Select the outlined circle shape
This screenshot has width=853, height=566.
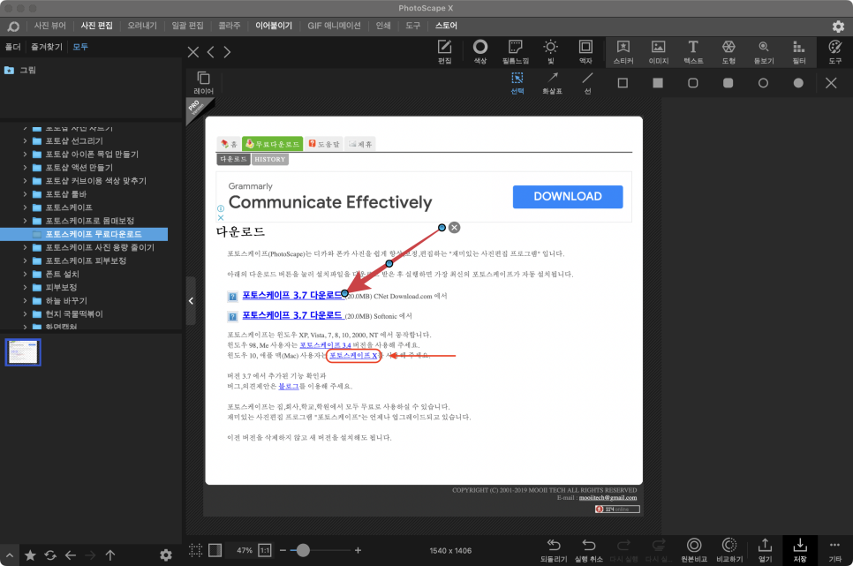pos(763,83)
